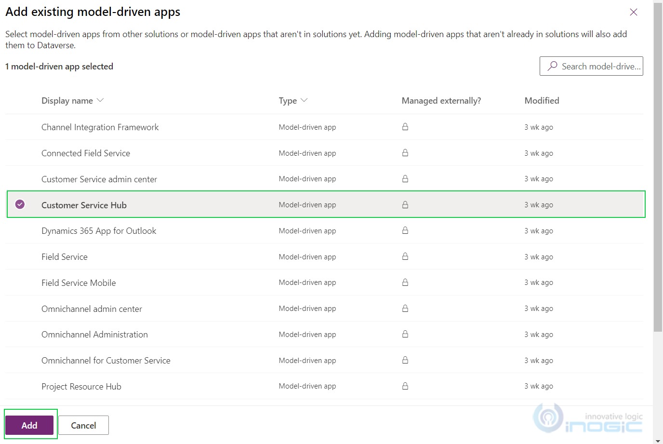Click lock icon for Dynamics 365 App for Outlook
Viewport: 663px width, 444px height.
405,230
